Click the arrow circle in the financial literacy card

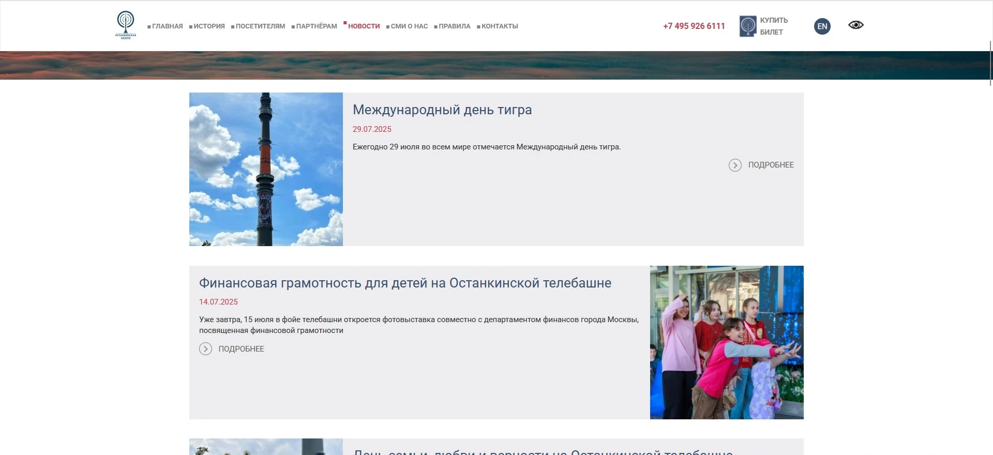pos(205,349)
